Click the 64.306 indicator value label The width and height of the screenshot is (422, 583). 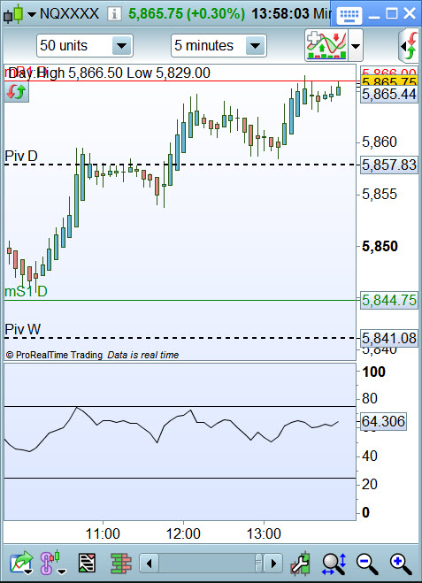click(383, 422)
